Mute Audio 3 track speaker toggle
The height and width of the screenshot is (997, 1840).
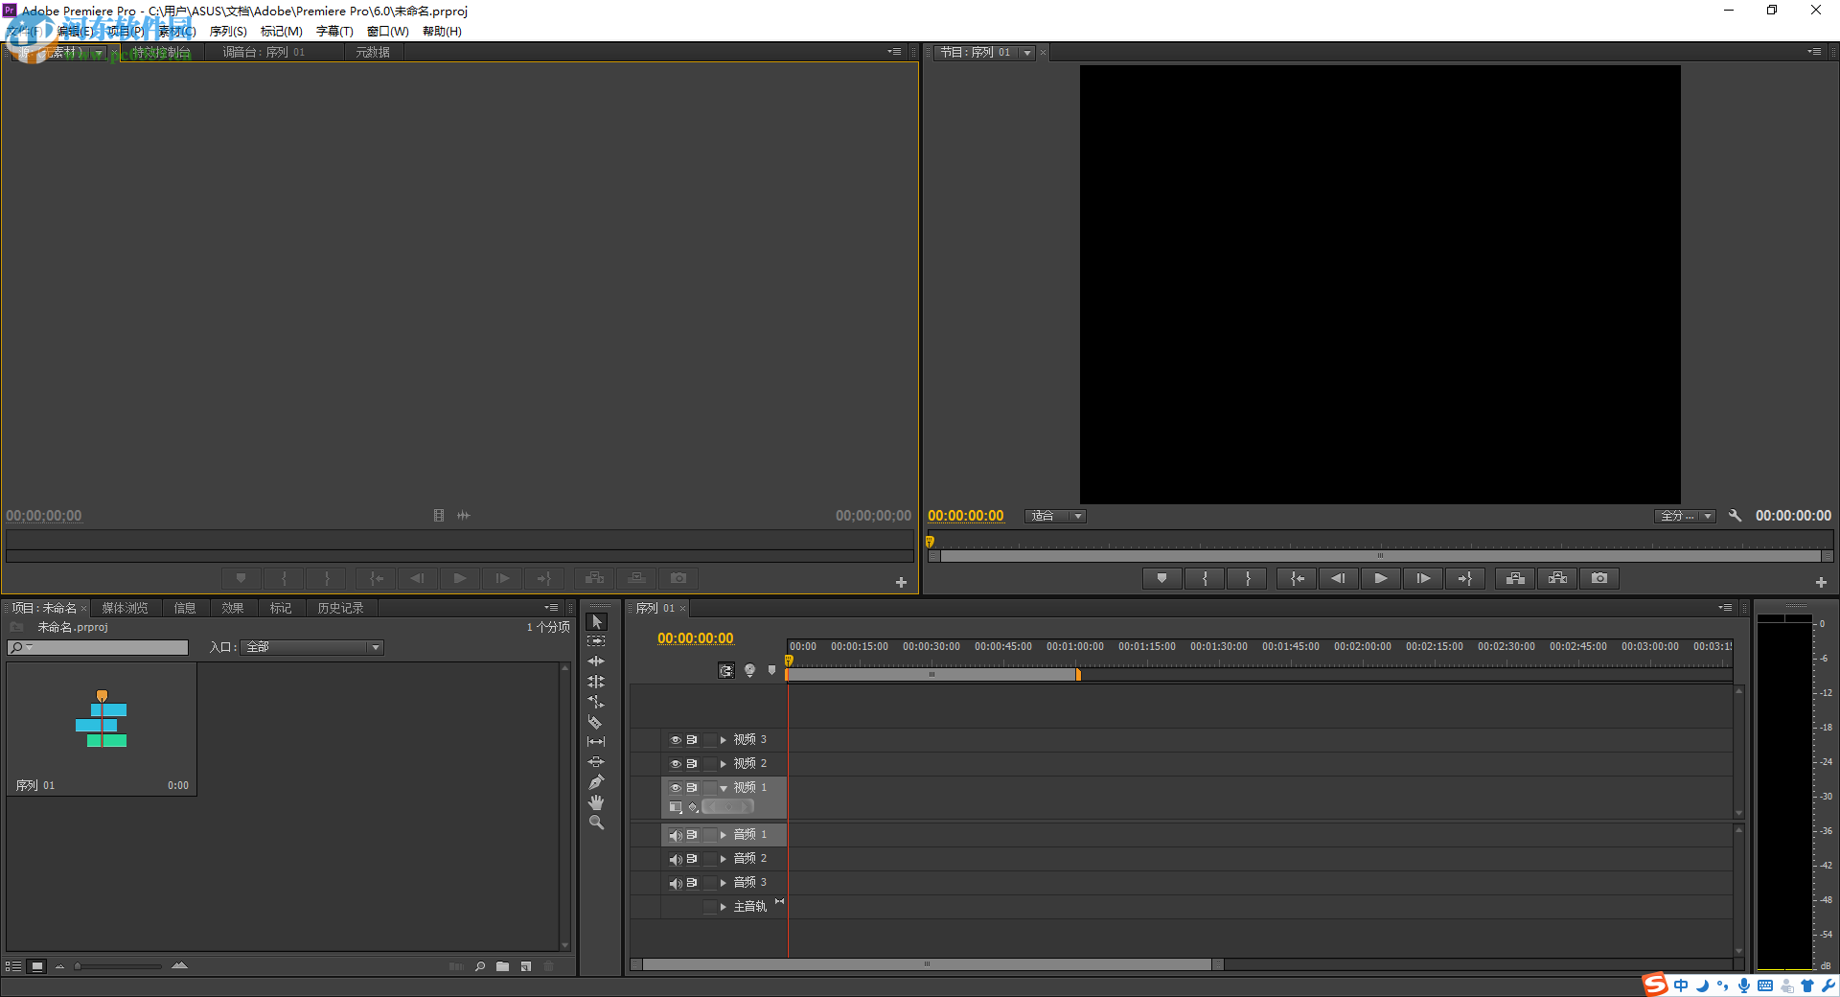pyautogui.click(x=676, y=883)
